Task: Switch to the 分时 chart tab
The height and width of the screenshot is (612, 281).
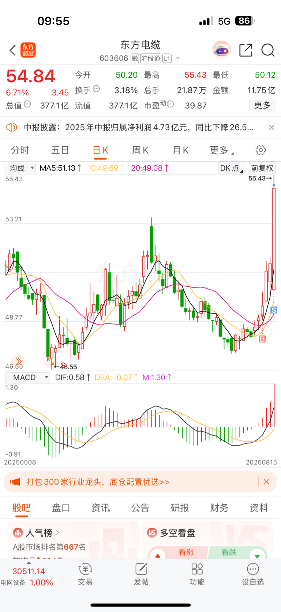Action: (20, 150)
